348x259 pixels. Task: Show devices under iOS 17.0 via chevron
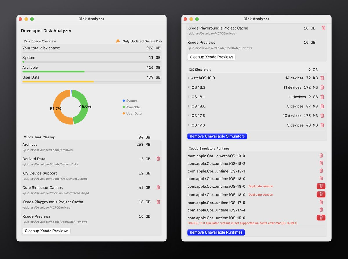tap(188, 125)
